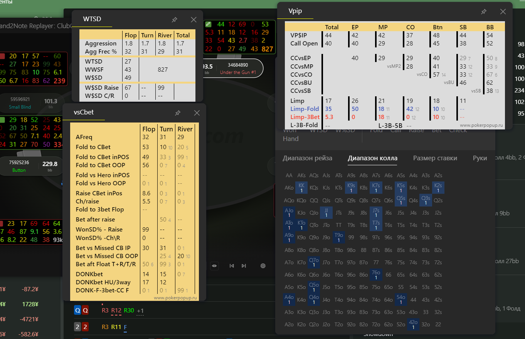The image size is (525, 339).
Task: Open the Руки tab
Action: [480, 158]
